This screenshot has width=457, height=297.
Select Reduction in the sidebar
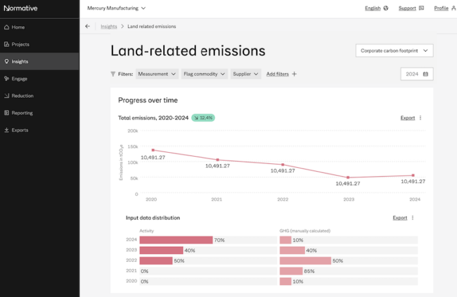pyautogui.click(x=22, y=96)
